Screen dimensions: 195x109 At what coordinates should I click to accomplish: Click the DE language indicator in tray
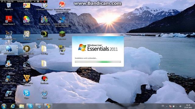click(x=163, y=106)
